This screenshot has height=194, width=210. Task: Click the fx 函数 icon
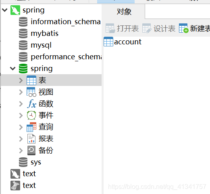point(32,104)
